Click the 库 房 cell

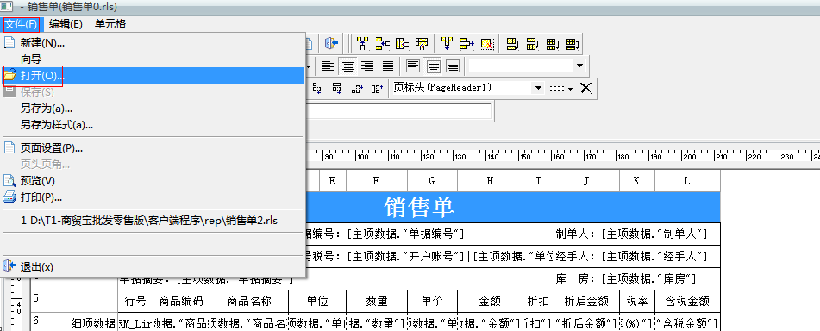[x=637, y=278]
